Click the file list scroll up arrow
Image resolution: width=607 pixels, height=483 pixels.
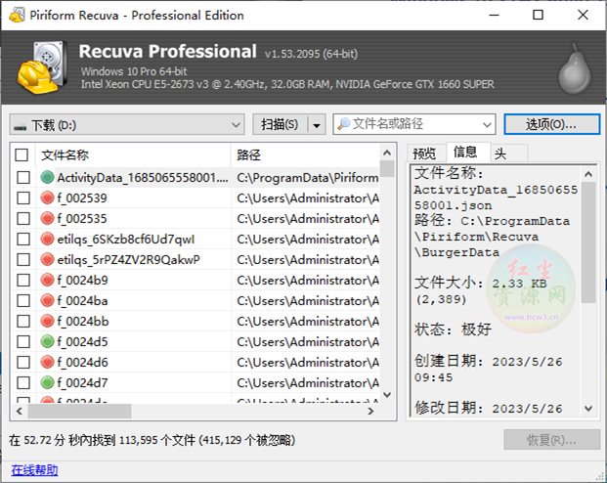(387, 153)
